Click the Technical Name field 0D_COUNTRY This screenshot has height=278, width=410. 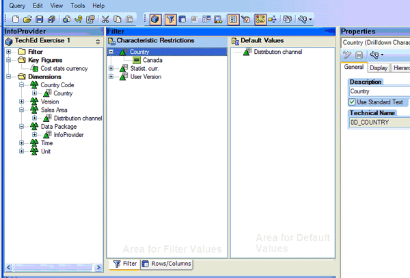coord(380,123)
